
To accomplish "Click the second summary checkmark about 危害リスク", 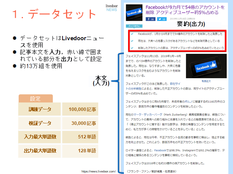I will click(132, 41).
